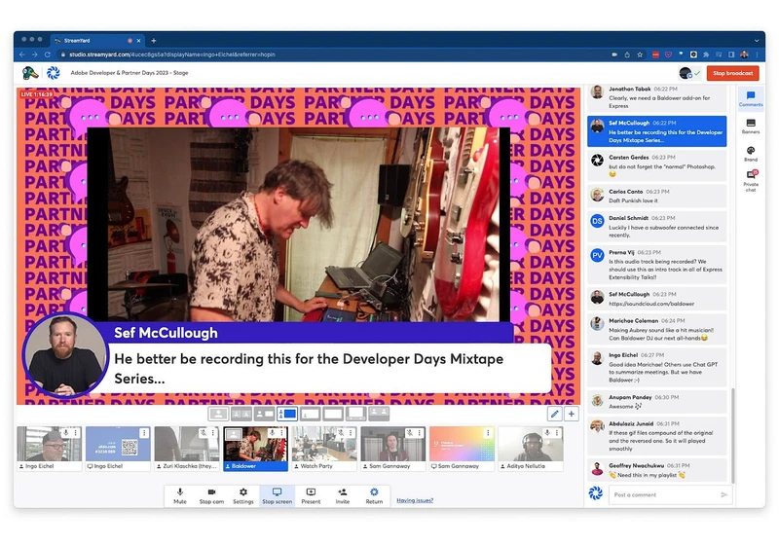Click the comments panel scrollbar

733,436
